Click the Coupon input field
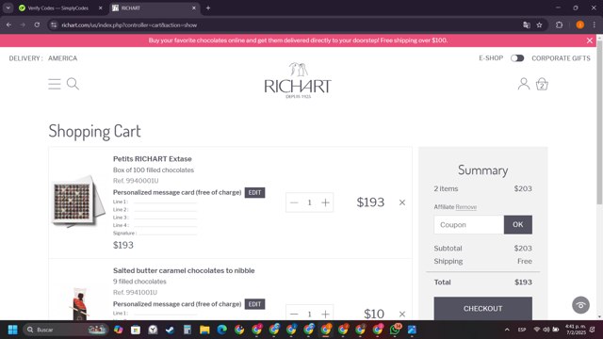The height and width of the screenshot is (339, 603). coord(469,224)
